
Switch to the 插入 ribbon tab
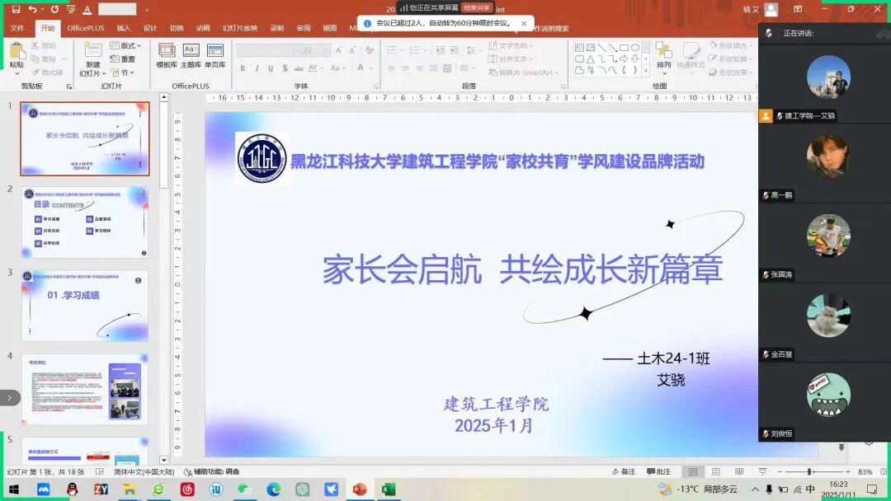click(124, 28)
